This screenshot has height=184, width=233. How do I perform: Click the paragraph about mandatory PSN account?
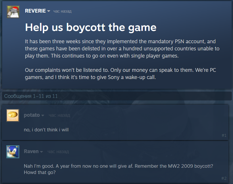(122, 49)
